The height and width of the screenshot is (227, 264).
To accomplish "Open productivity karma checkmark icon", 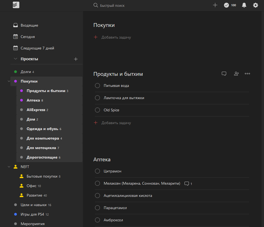I will coord(226,5).
